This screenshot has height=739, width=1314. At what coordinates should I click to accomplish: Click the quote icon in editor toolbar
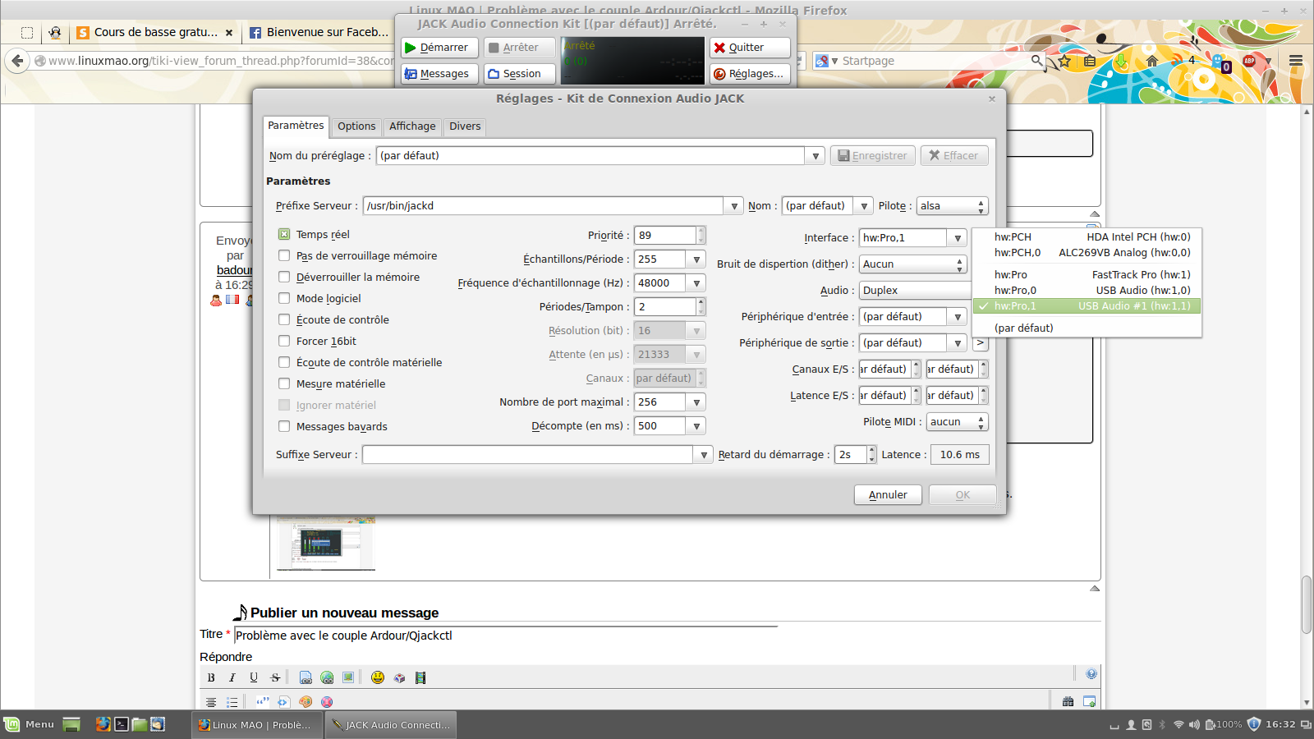(262, 701)
